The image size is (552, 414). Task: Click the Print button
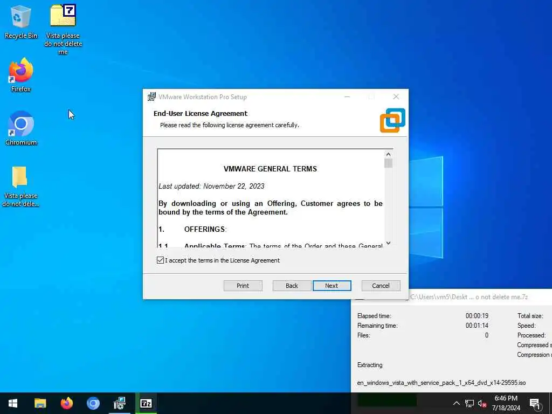[243, 286]
